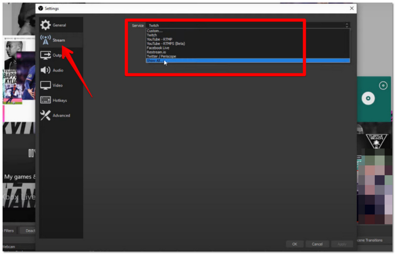Screen dimensions: 395x254
Task: Pick YouTube - RTMP service option
Action: pyautogui.click(x=159, y=39)
